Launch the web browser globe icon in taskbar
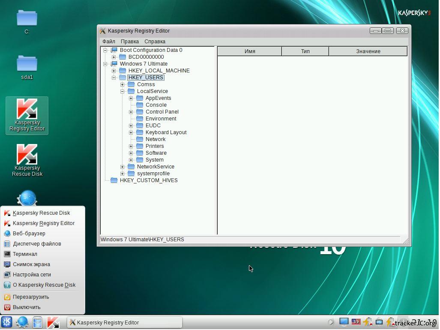Image resolution: width=440 pixels, height=330 pixels. pyautogui.click(x=22, y=322)
